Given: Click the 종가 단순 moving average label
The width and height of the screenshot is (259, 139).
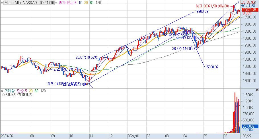Looking at the screenshot, I should [x=66, y=3].
